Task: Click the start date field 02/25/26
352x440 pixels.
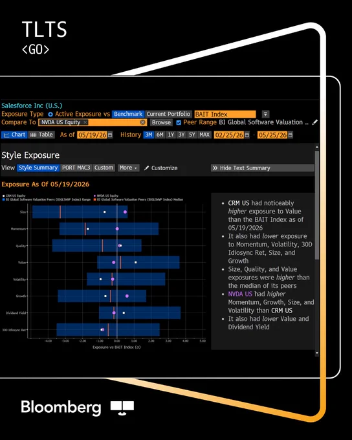Action: [229, 135]
